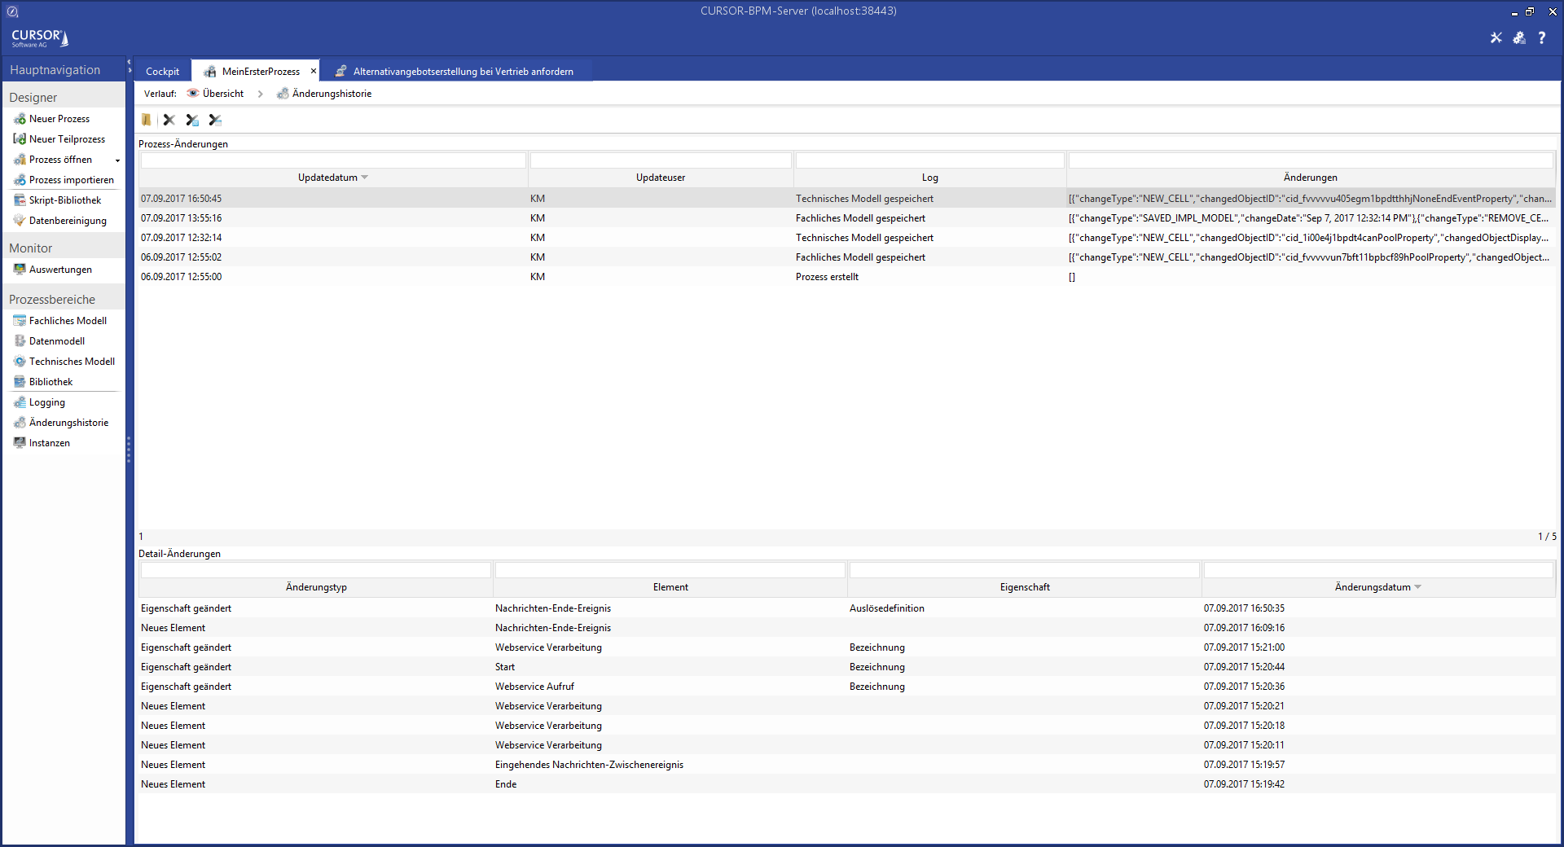Viewport: 1564px width, 847px height.
Task: Sort by the Änderungsdatum column header
Action: click(x=1373, y=587)
